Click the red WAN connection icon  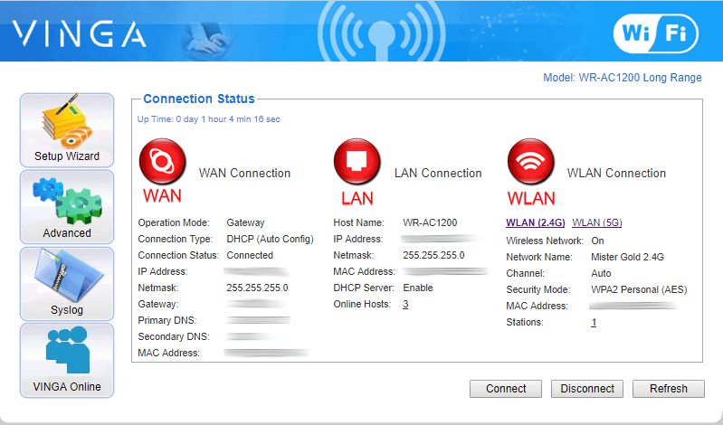coord(160,163)
